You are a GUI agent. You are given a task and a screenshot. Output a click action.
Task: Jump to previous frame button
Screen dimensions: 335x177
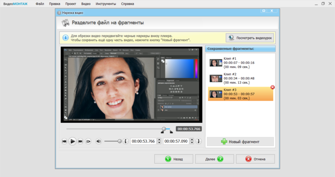point(64,141)
